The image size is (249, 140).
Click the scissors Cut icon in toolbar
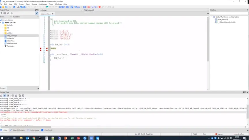[18, 7]
